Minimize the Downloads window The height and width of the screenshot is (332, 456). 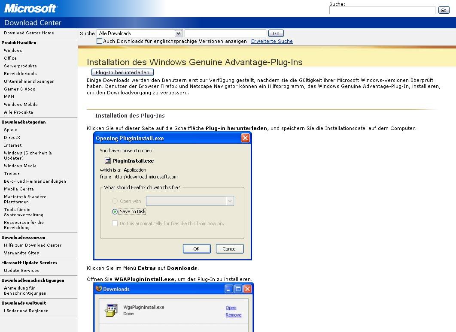[229, 289]
